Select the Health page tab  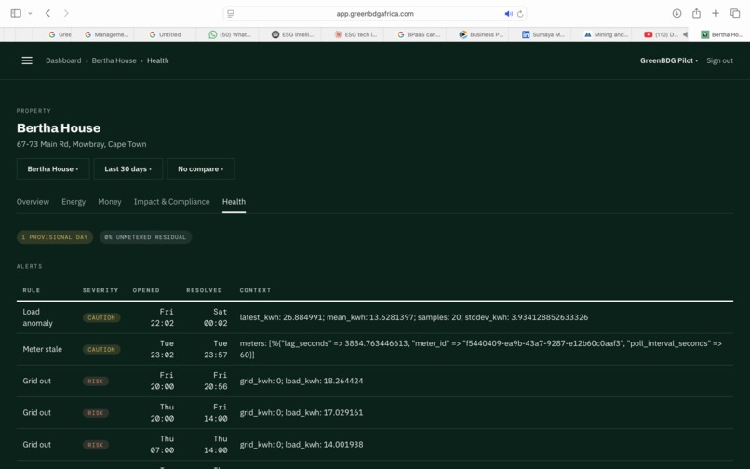(x=234, y=202)
